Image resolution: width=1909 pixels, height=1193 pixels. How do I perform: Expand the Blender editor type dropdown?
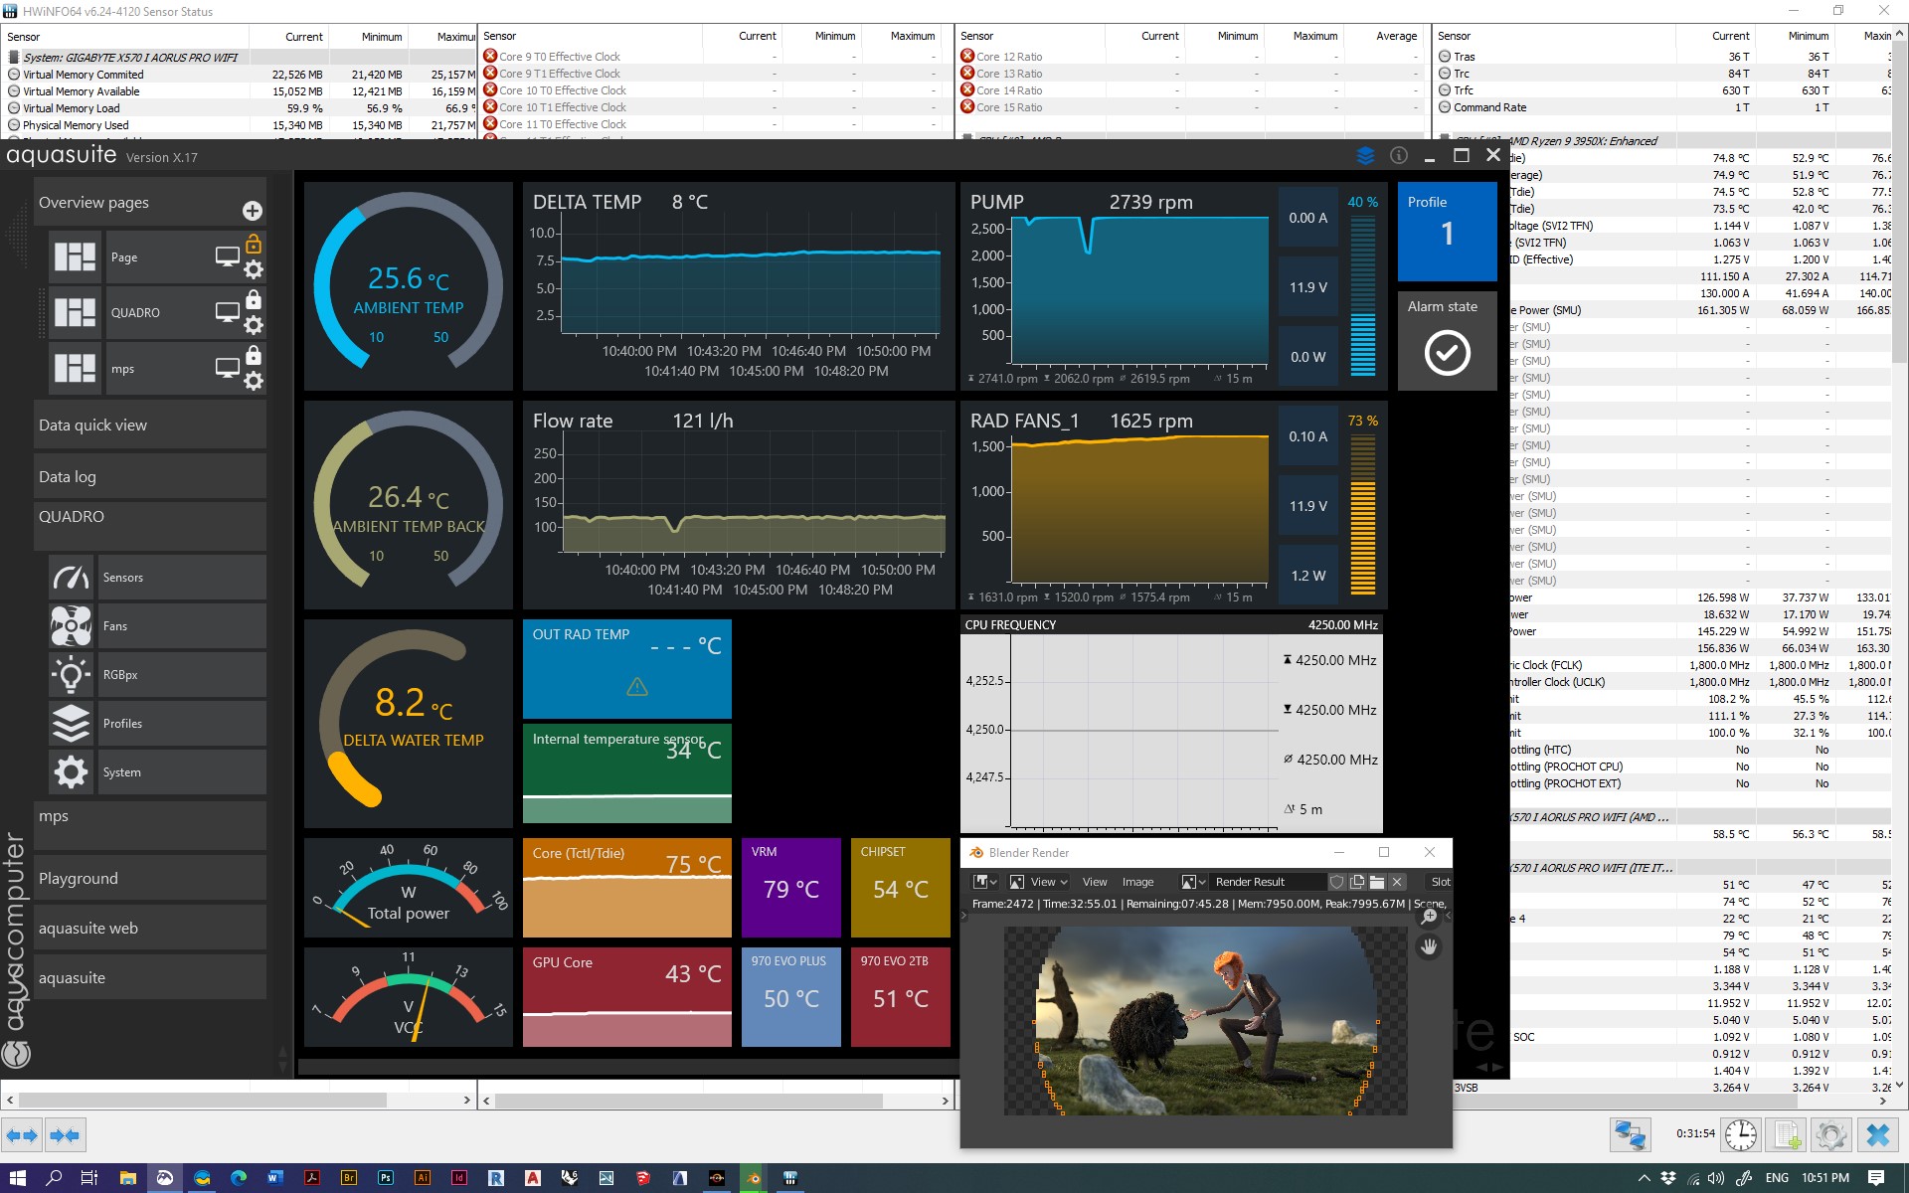coord(985,882)
